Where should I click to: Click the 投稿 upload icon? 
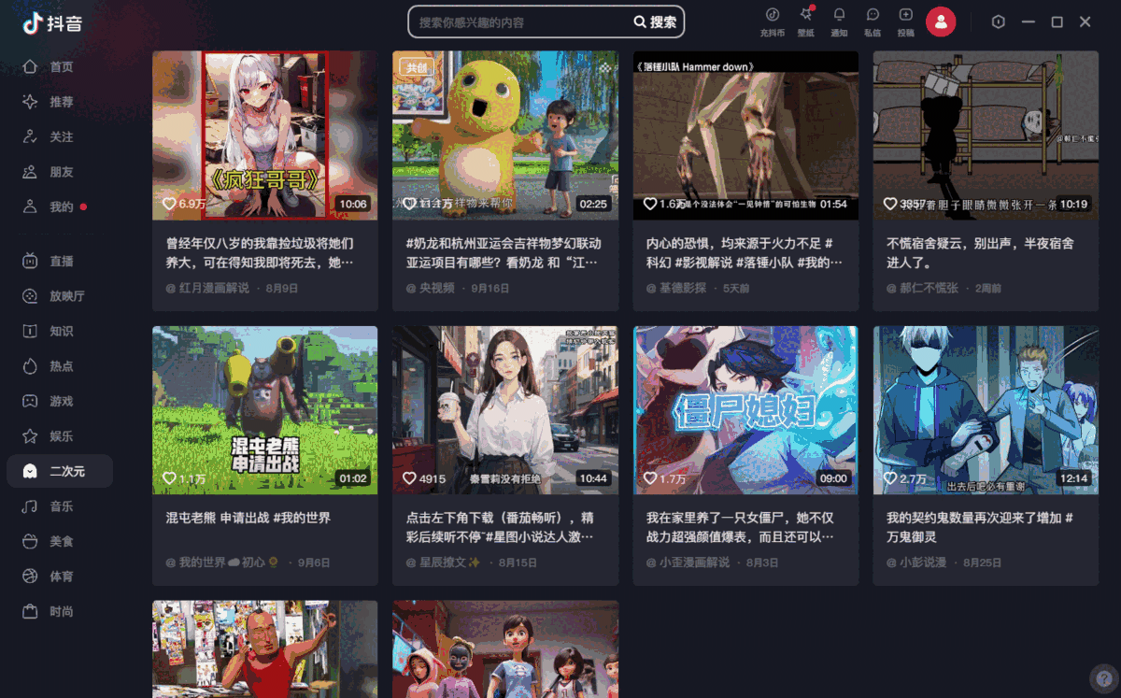pos(904,21)
